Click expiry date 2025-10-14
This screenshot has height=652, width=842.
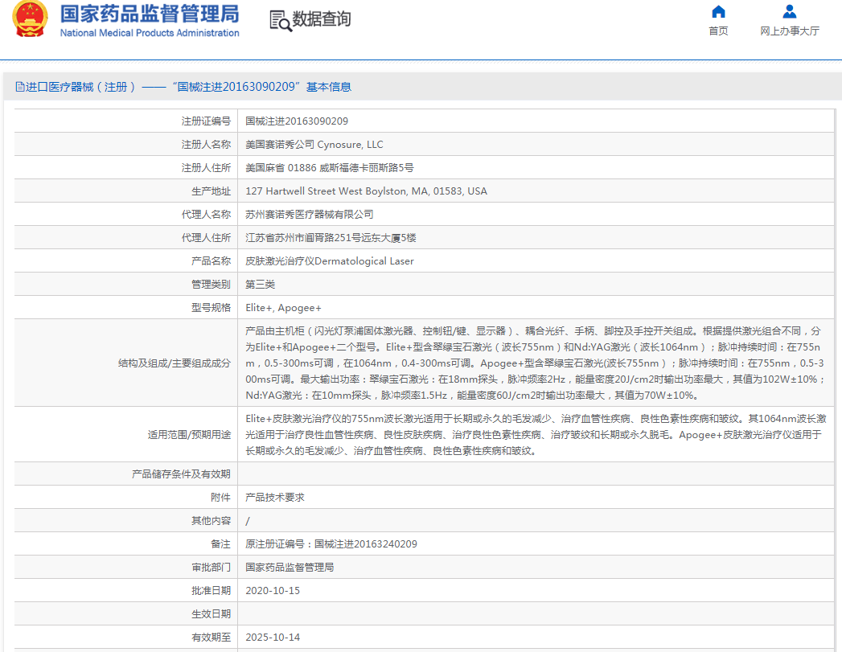(x=273, y=638)
